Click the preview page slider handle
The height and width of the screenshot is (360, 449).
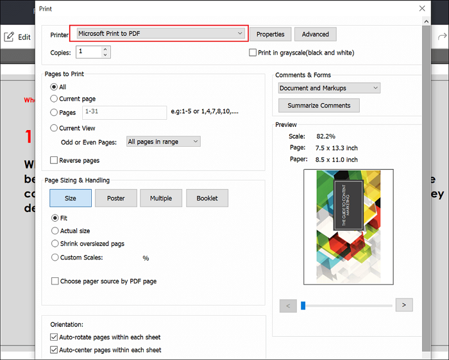303,306
